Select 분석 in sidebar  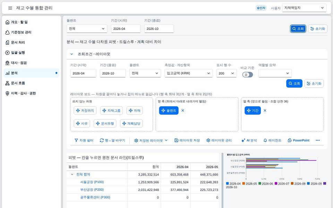(x=32, y=73)
